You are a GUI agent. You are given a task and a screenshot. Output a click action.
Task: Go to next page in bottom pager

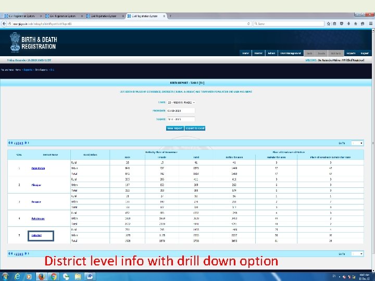point(26,253)
